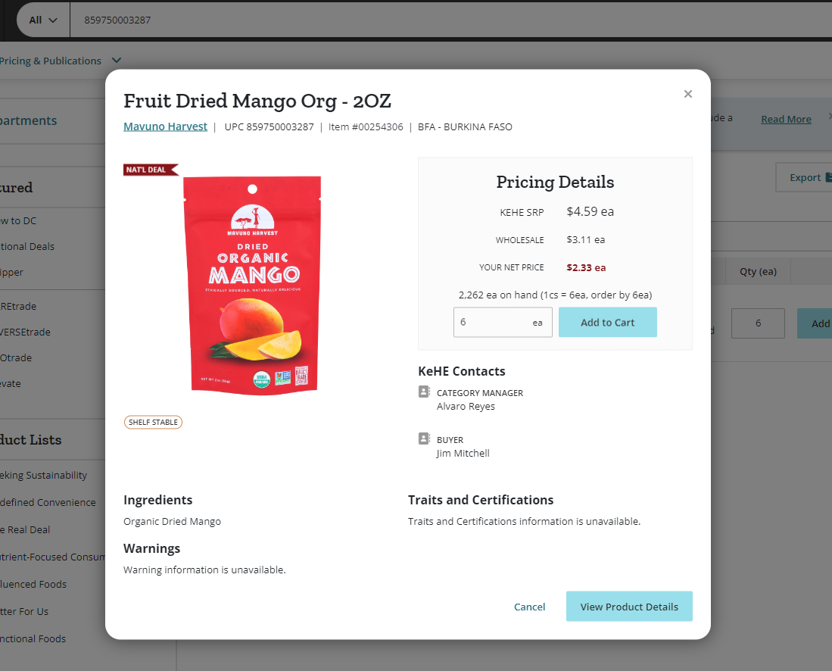Click the Read More link in background

click(x=786, y=120)
